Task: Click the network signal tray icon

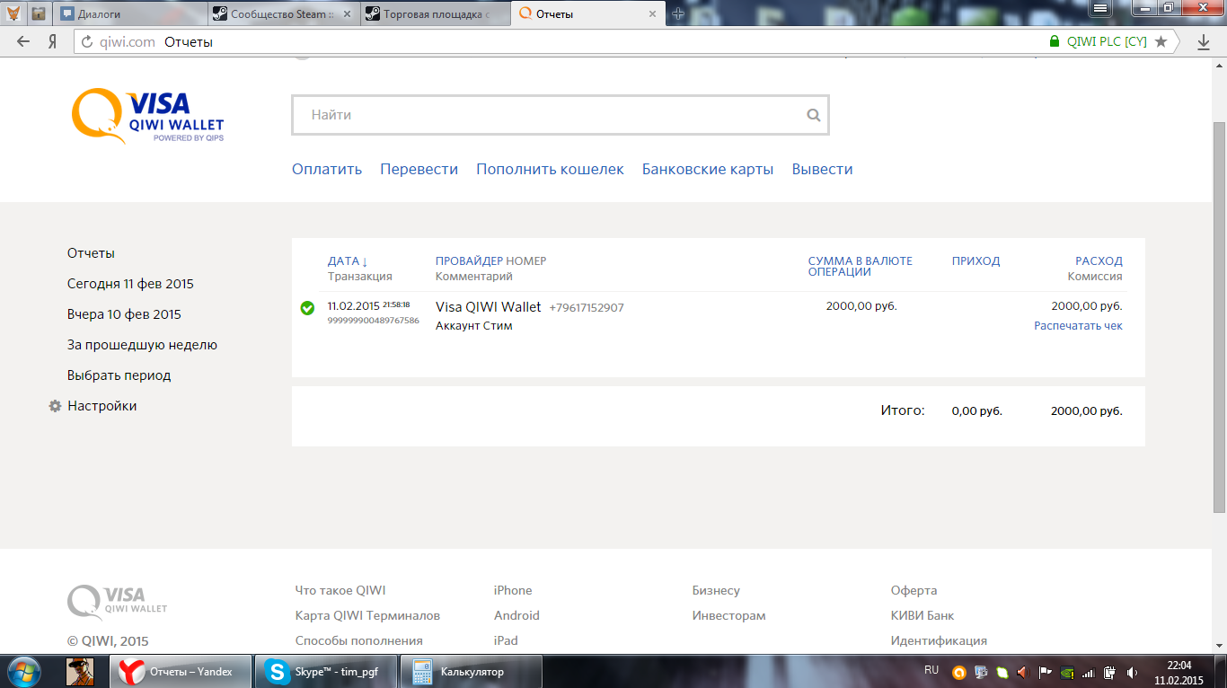Action: click(x=1088, y=672)
